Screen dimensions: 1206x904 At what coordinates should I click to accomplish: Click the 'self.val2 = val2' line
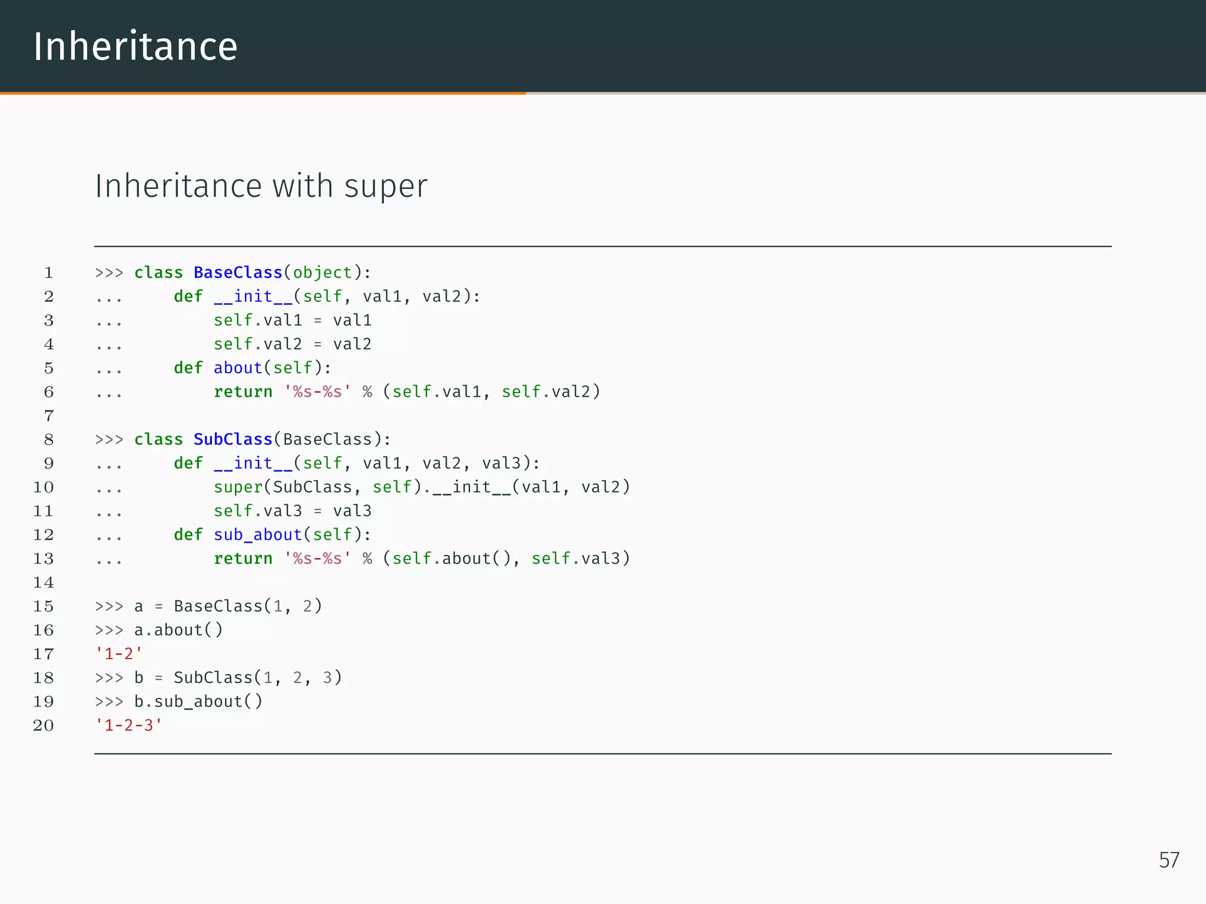point(233,344)
